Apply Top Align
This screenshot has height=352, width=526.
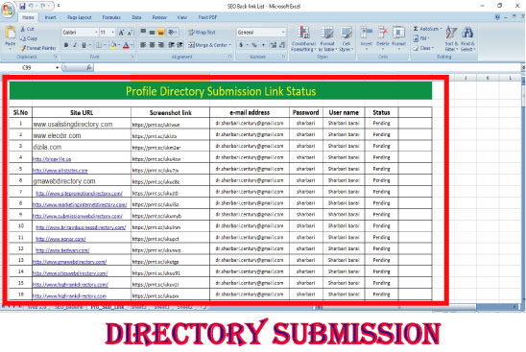(x=143, y=32)
